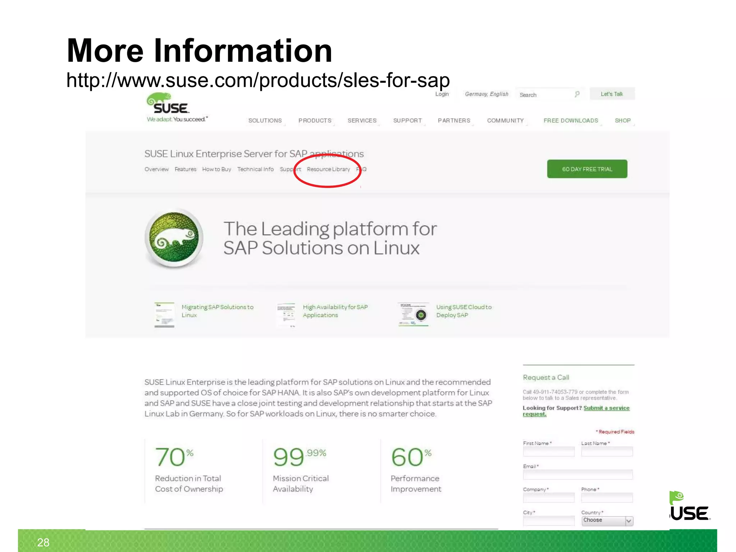Open the PRODUCTS menu
The image size is (736, 552).
click(x=315, y=121)
